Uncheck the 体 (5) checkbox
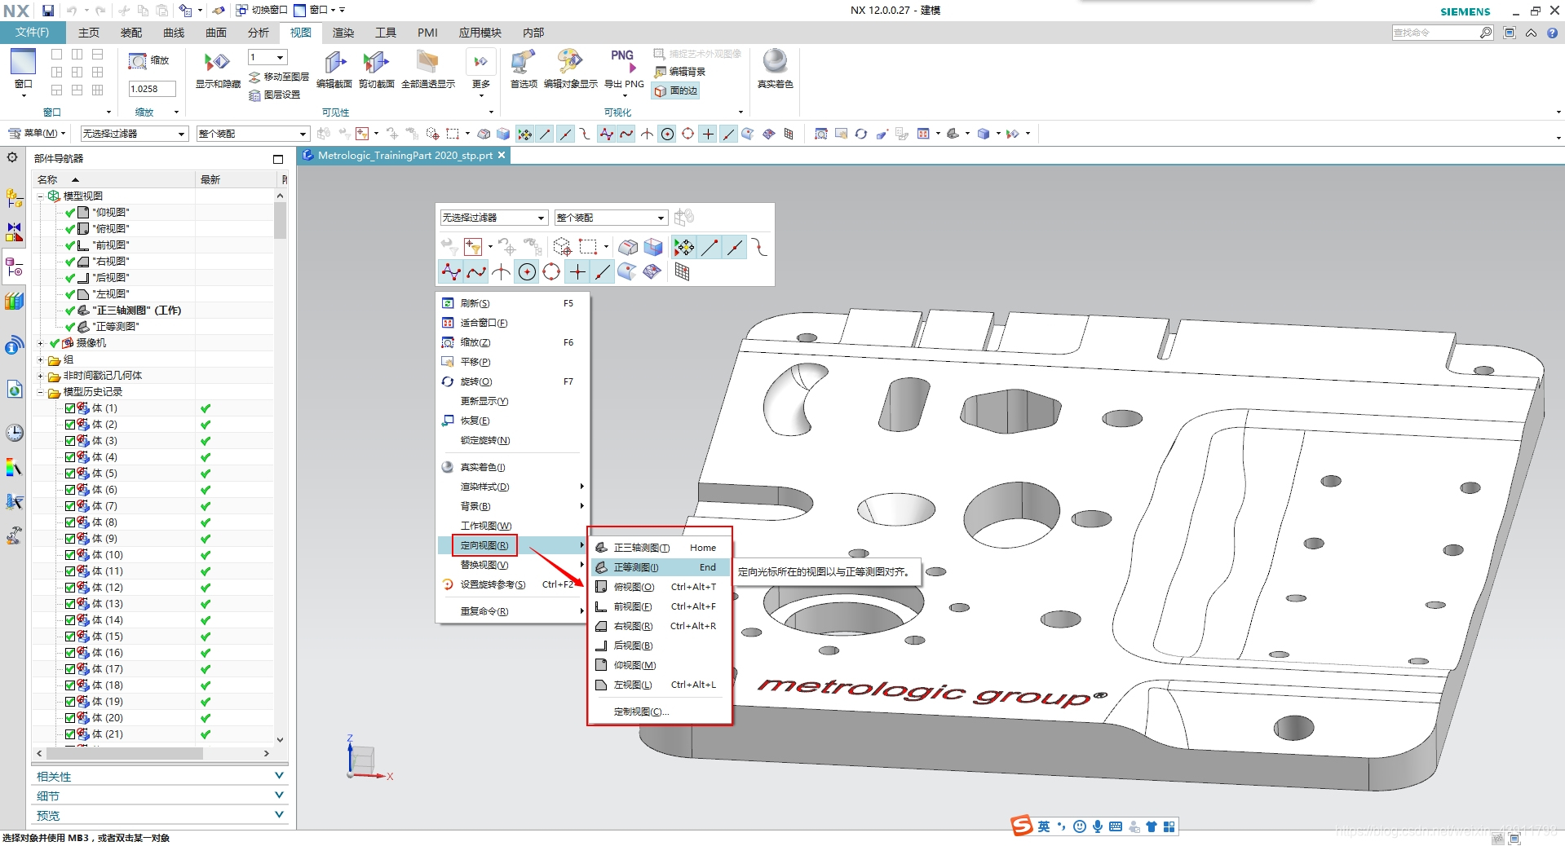1565x846 pixels. tap(70, 474)
